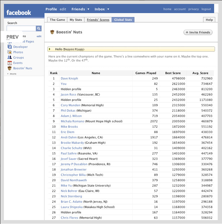The height and width of the screenshot is (224, 222).
Task: Open Phil Dokas profile link
Action: pos(68,111)
